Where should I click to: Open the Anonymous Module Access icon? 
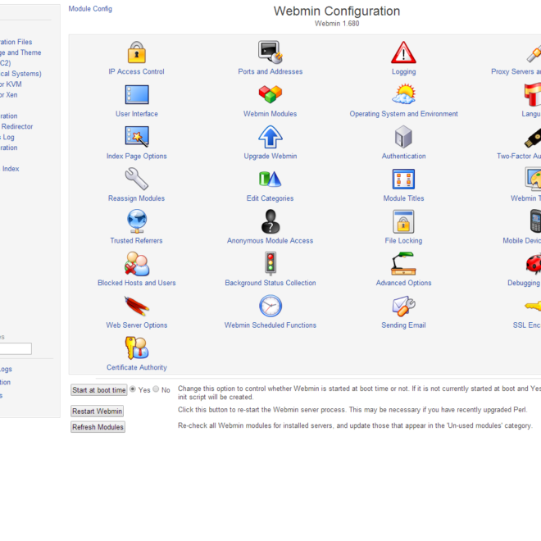tap(270, 221)
